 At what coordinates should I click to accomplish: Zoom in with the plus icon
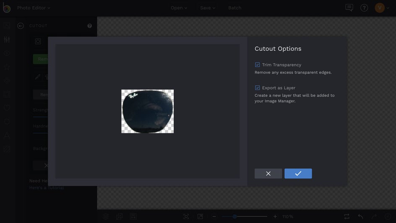coord(275,216)
